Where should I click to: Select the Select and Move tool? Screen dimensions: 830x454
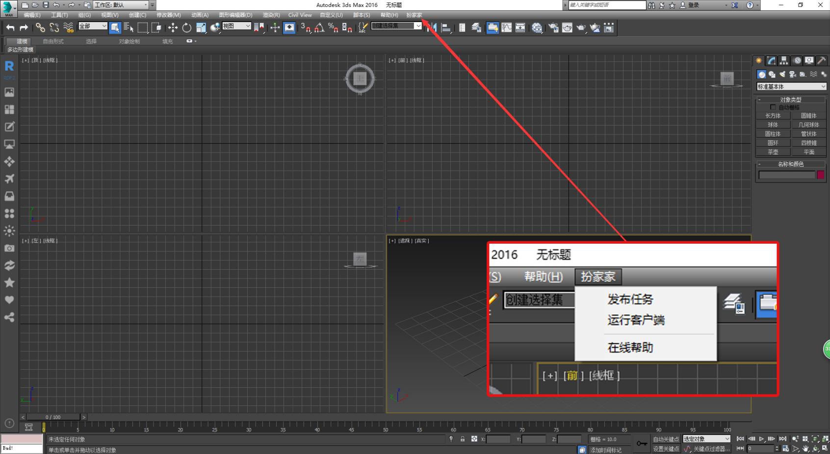coord(173,28)
